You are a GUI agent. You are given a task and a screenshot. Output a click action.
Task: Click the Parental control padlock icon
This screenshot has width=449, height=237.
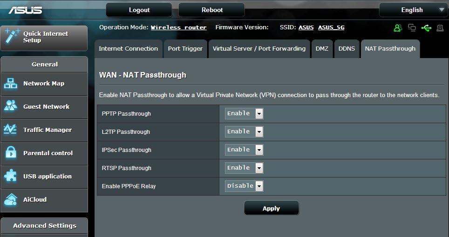11,153
